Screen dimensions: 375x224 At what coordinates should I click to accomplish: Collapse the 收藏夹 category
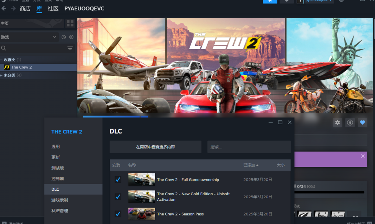click(x=1, y=60)
